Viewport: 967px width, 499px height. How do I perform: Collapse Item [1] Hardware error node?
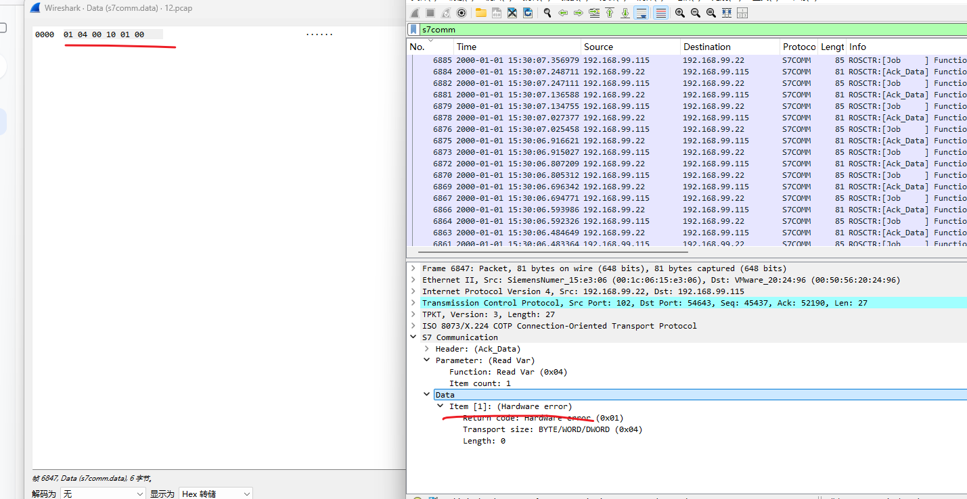(441, 406)
